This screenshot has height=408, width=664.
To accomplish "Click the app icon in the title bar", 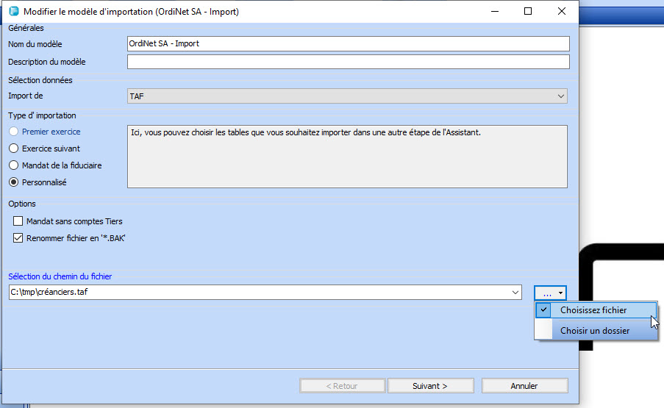I will 13,12.
